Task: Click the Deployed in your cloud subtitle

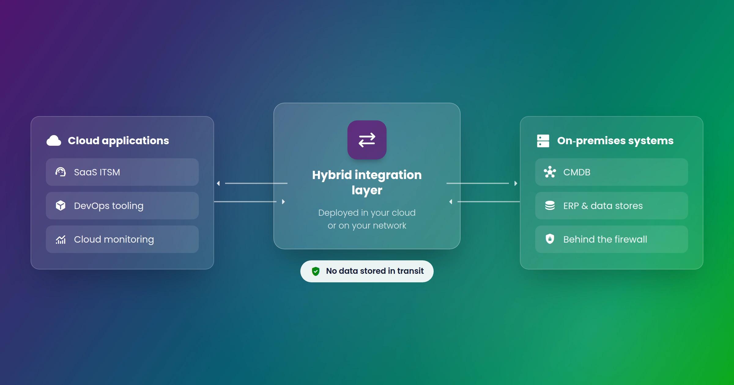Action: pos(367,219)
